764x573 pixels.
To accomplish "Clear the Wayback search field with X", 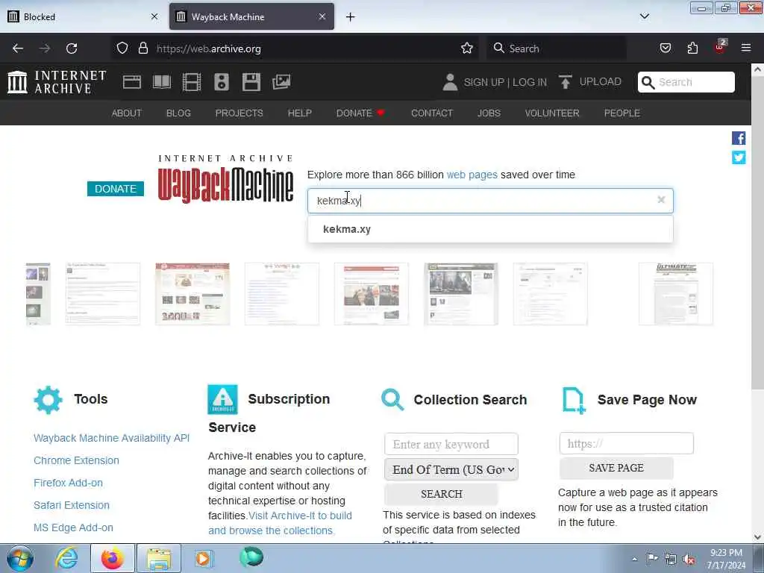I will [x=661, y=200].
